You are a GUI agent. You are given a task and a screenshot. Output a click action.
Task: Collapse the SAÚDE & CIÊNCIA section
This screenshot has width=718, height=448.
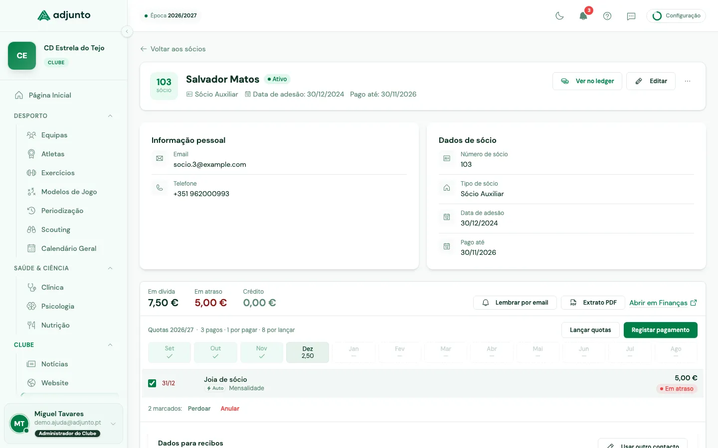tap(110, 268)
